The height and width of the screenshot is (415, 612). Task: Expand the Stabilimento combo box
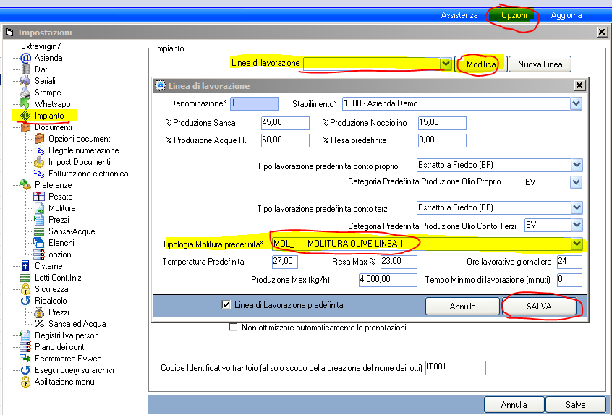point(576,103)
